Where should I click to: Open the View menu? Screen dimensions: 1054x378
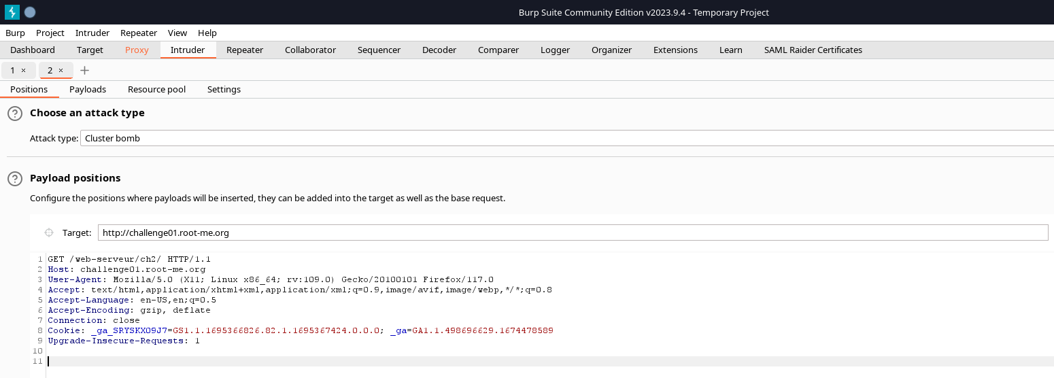pyautogui.click(x=177, y=33)
